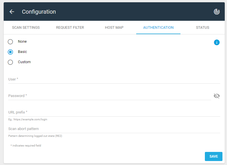Image resolution: width=227 pixels, height=165 pixels.
Task: Click the Configuration page title
Action: click(x=39, y=12)
